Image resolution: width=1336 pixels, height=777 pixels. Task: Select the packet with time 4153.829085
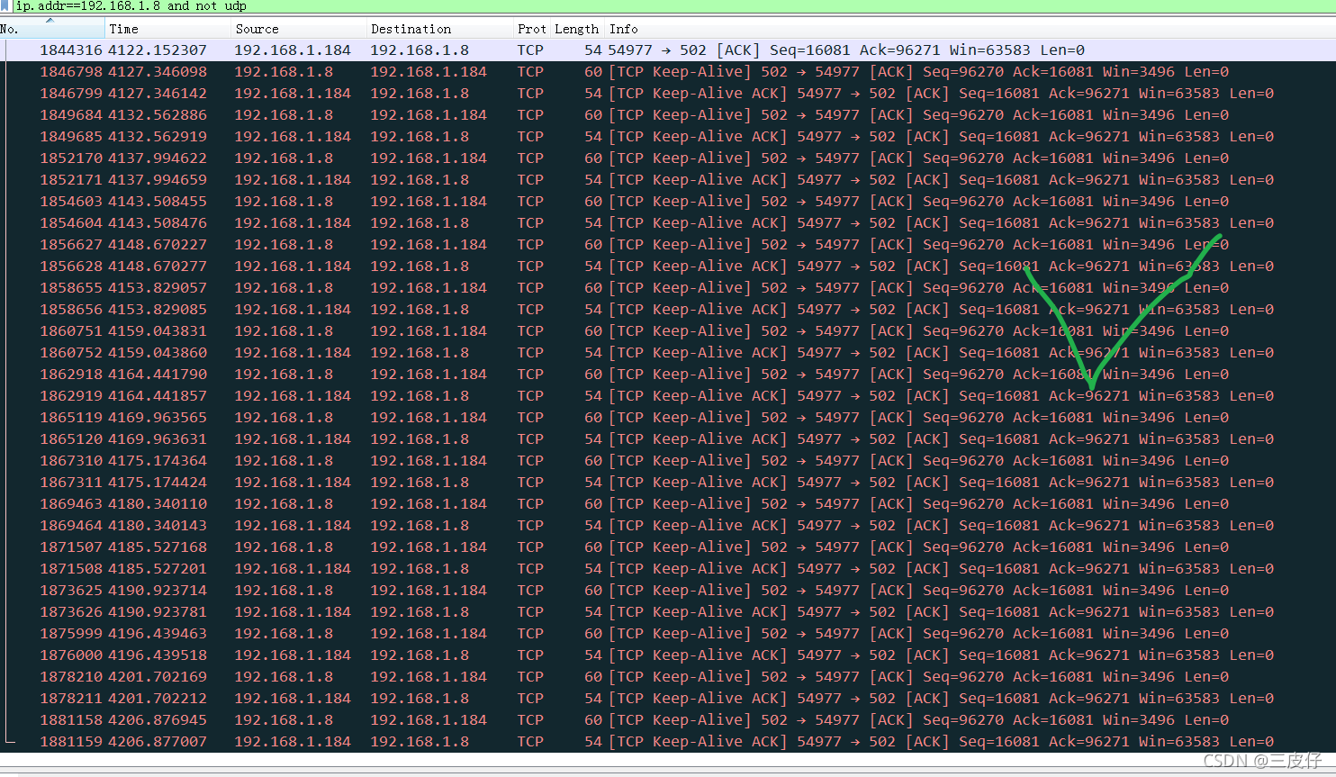668,310
